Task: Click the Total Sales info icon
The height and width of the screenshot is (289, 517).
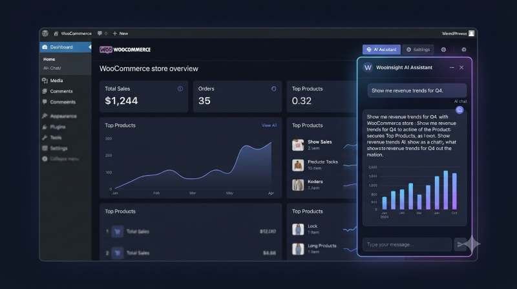Action: pos(180,89)
